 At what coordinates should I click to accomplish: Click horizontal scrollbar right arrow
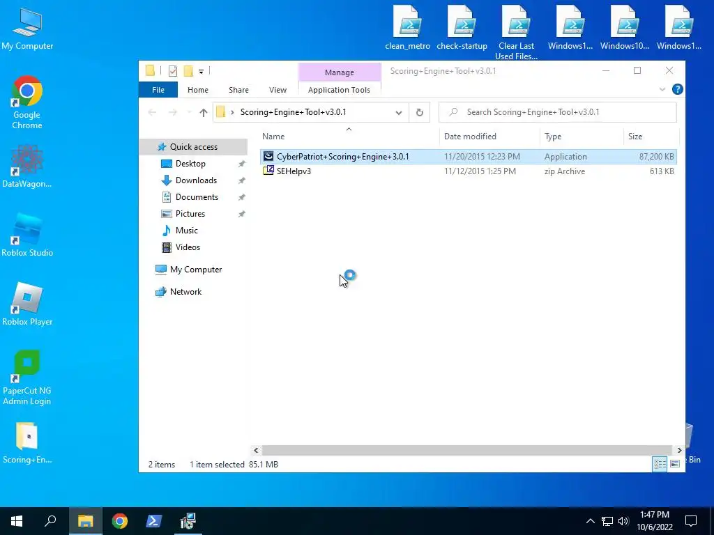679,450
